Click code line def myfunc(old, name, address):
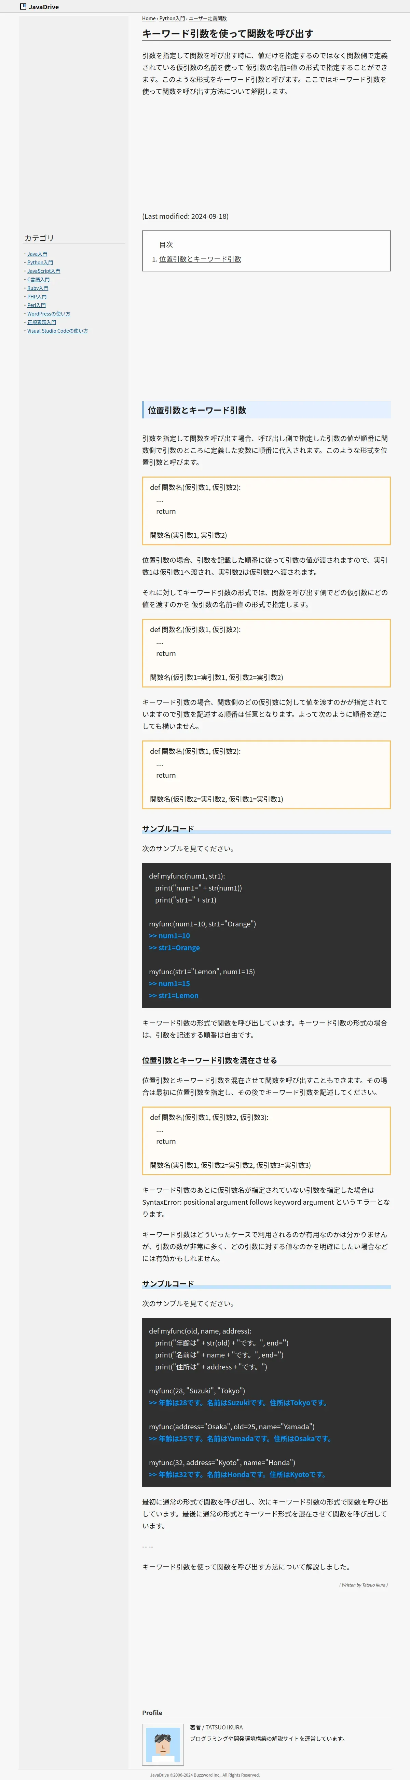 200,1331
